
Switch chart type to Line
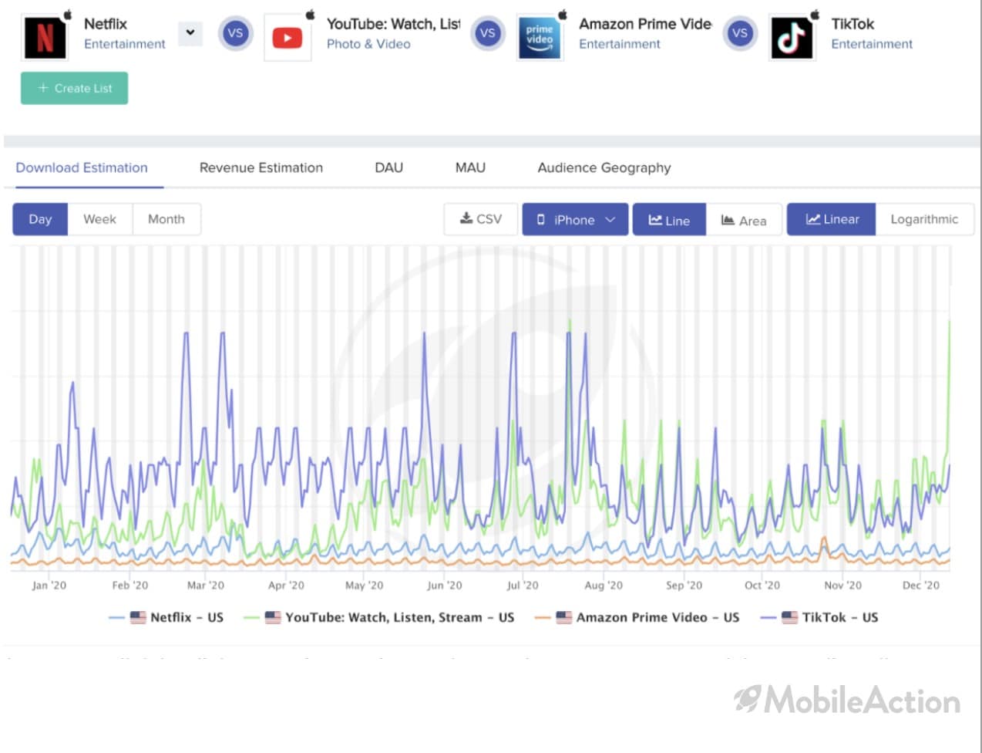point(669,219)
